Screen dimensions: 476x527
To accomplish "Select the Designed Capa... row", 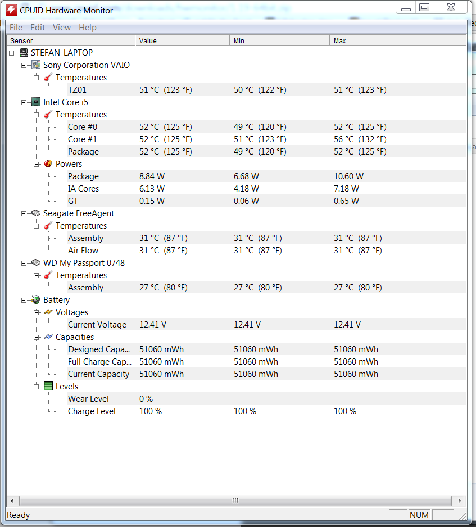I will pos(266,349).
